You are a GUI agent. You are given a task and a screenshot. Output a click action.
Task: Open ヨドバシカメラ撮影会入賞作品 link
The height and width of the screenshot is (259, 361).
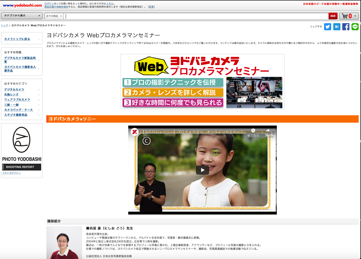click(x=20, y=69)
